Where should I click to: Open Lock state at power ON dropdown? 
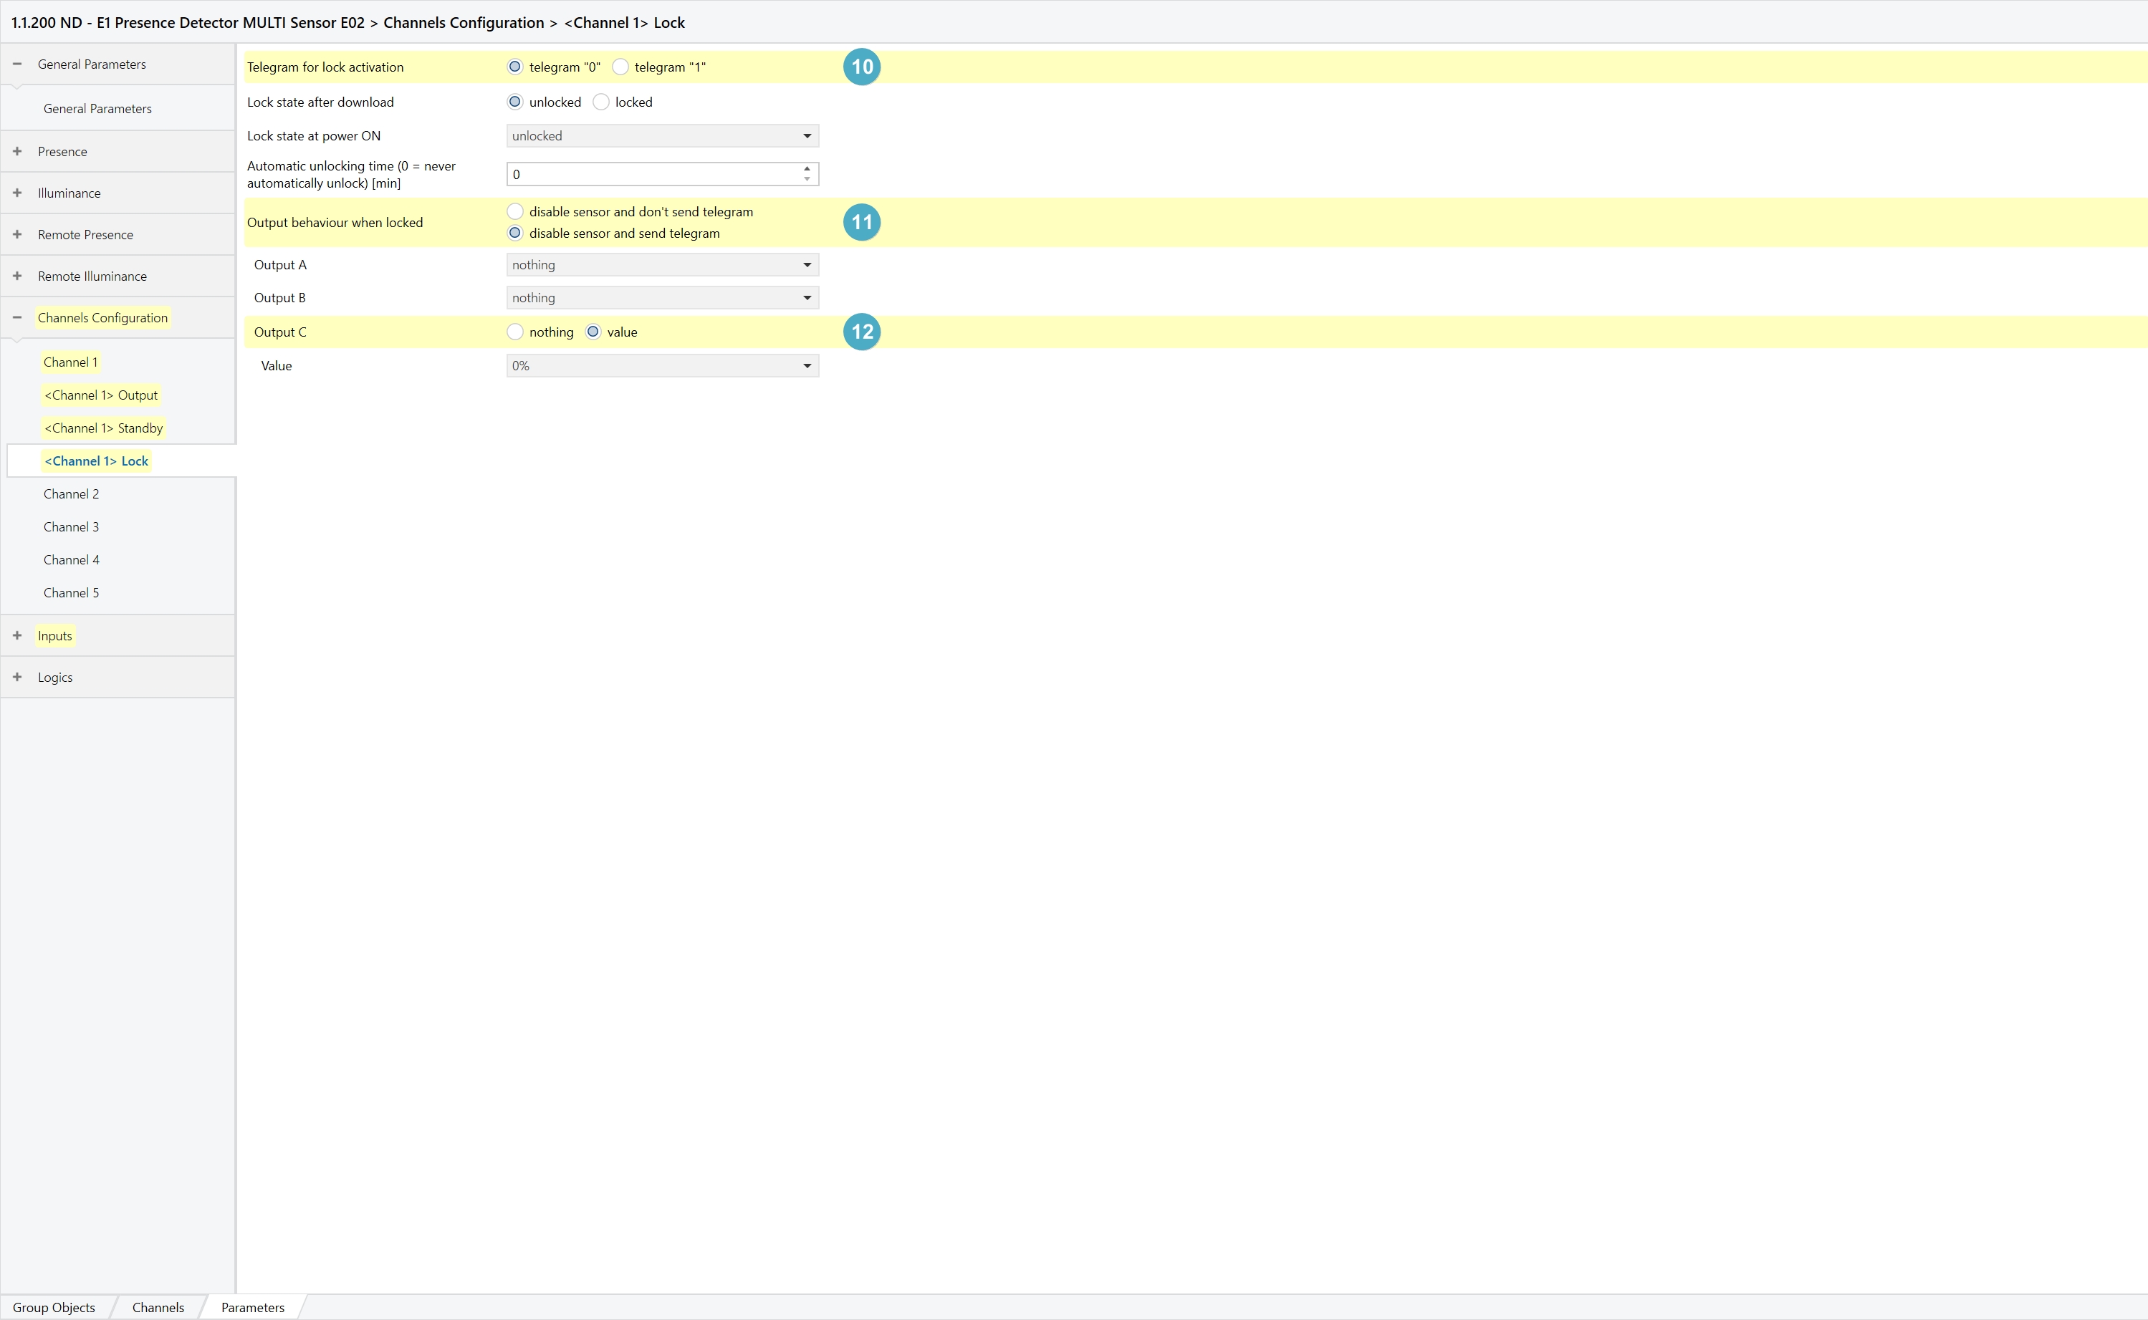coord(662,136)
